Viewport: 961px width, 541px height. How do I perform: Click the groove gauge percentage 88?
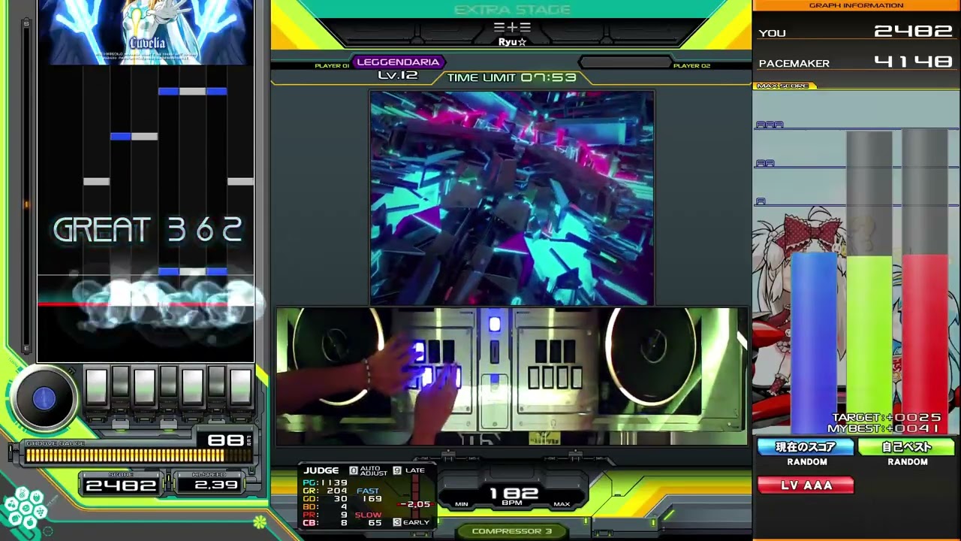(x=225, y=440)
